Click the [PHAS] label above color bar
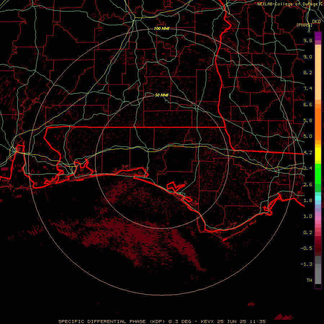Viewport: 324px width, 324px height. click(304, 25)
